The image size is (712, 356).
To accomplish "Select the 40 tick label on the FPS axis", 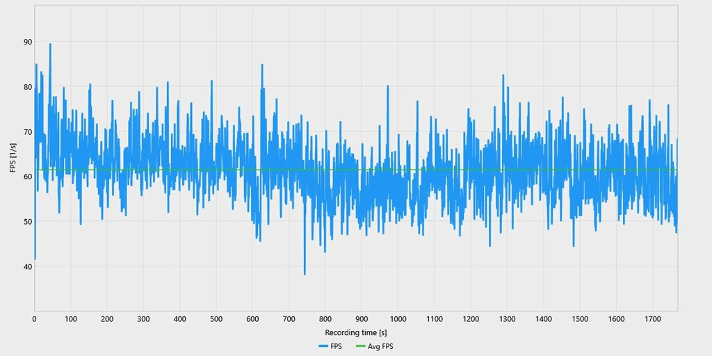I will coord(27,266).
